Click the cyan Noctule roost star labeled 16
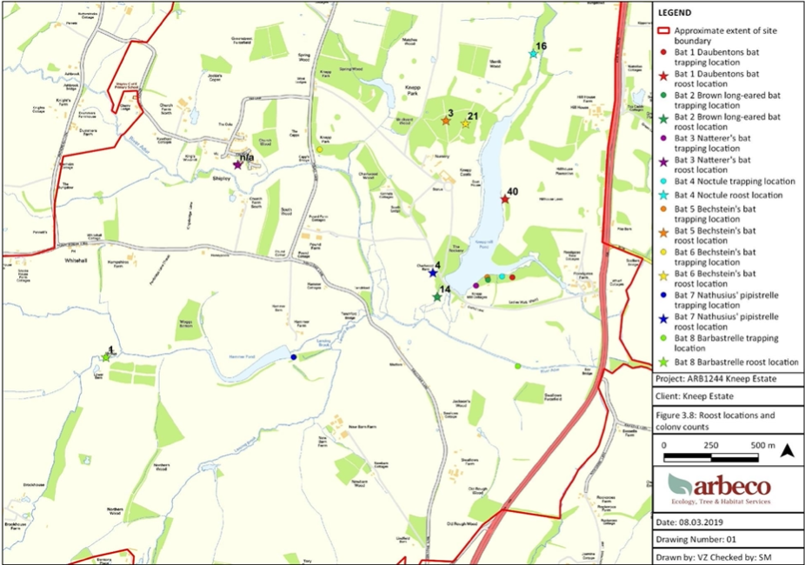This screenshot has height=565, width=805. pos(534,54)
